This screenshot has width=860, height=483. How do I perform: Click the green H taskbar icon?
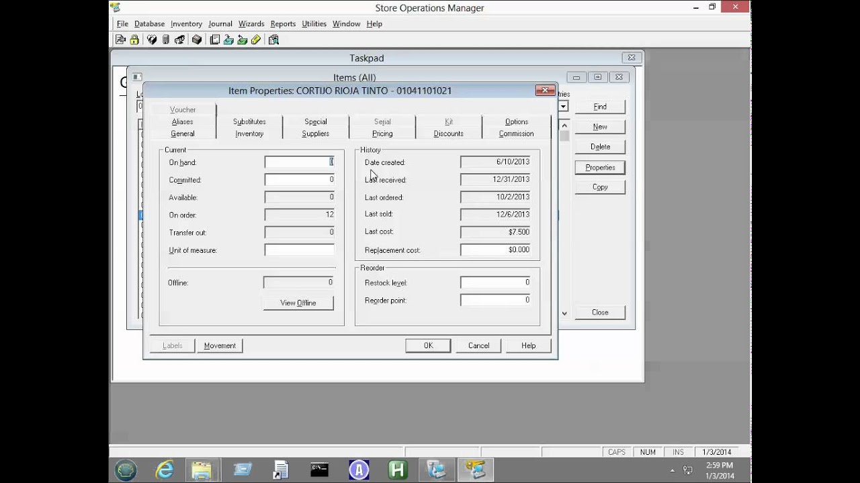398,470
